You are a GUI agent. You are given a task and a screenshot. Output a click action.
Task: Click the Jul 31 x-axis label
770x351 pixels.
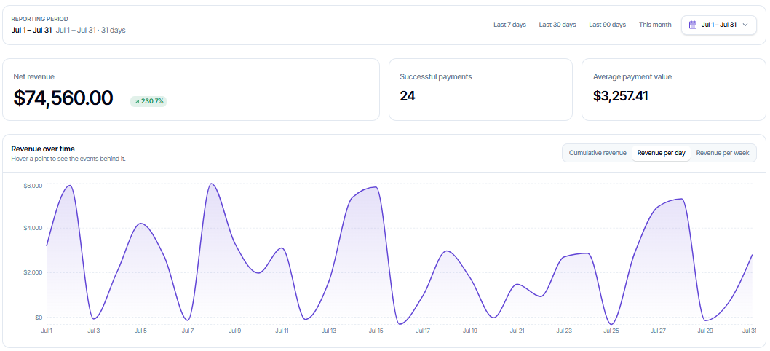click(750, 331)
